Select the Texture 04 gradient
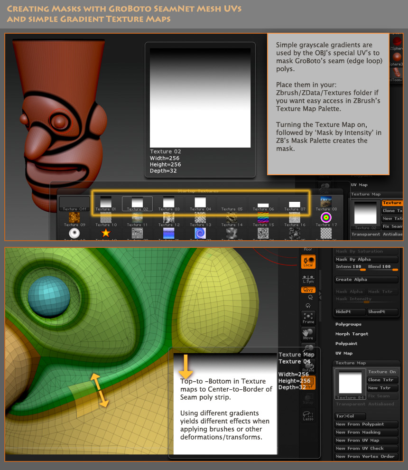The height and width of the screenshot is (470, 408). click(x=200, y=204)
